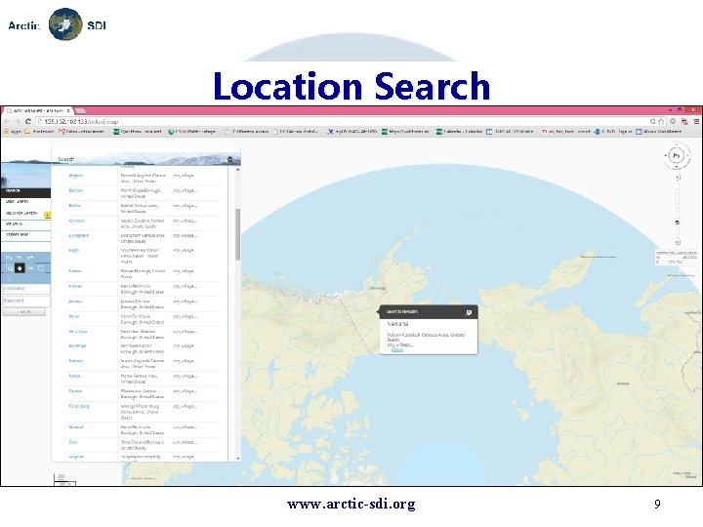Click the selected layers count badge
This screenshot has height=527, width=703.
coord(47,215)
